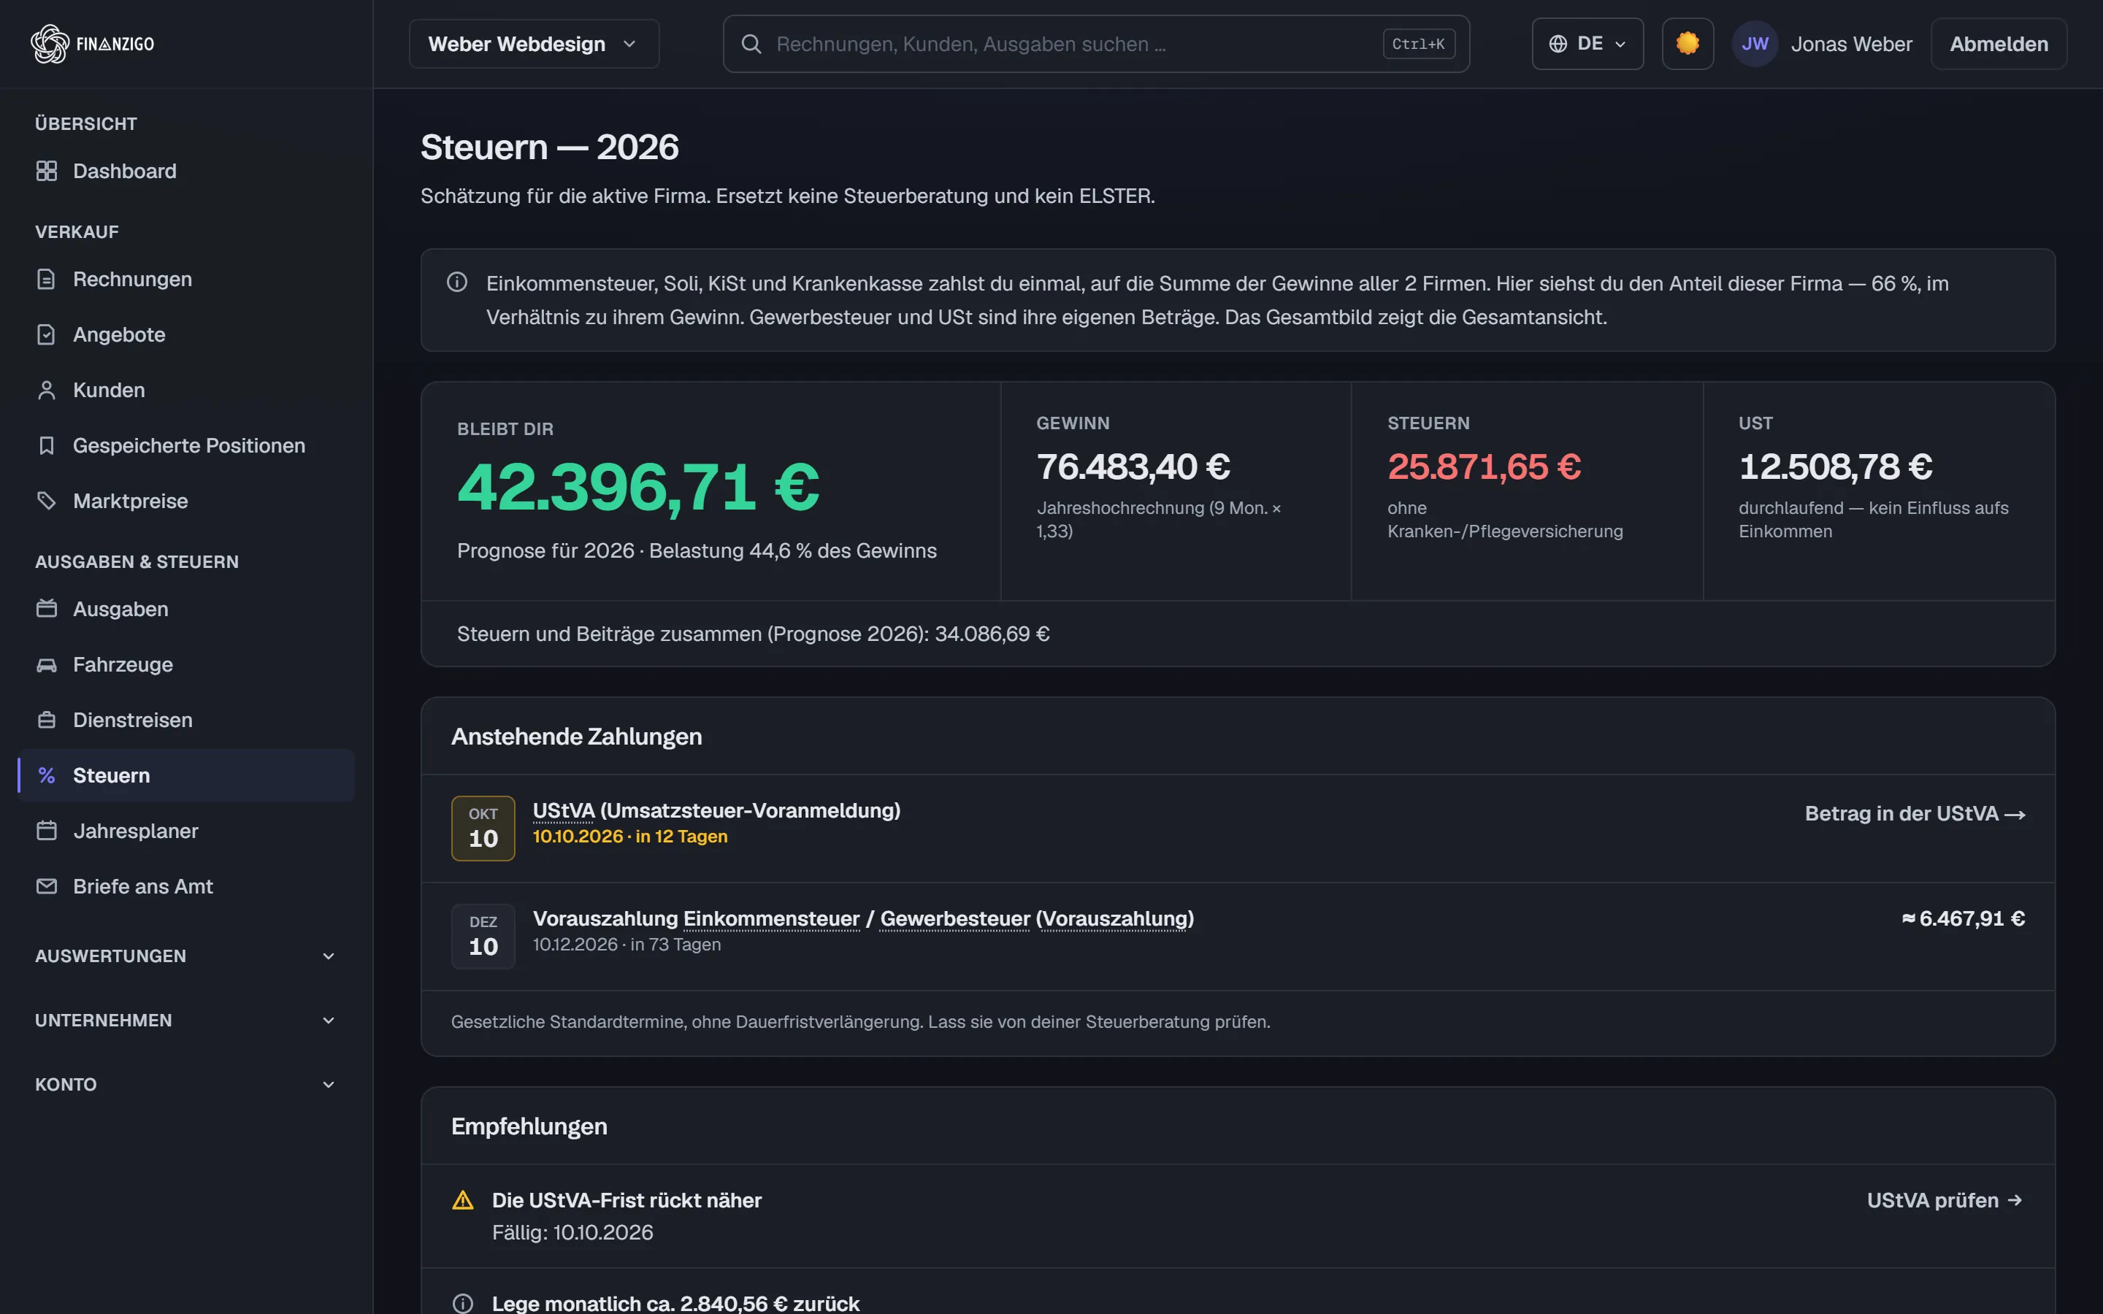The image size is (2103, 1314).
Task: Click the USt value '12.508,78 €'
Action: coord(1835,466)
